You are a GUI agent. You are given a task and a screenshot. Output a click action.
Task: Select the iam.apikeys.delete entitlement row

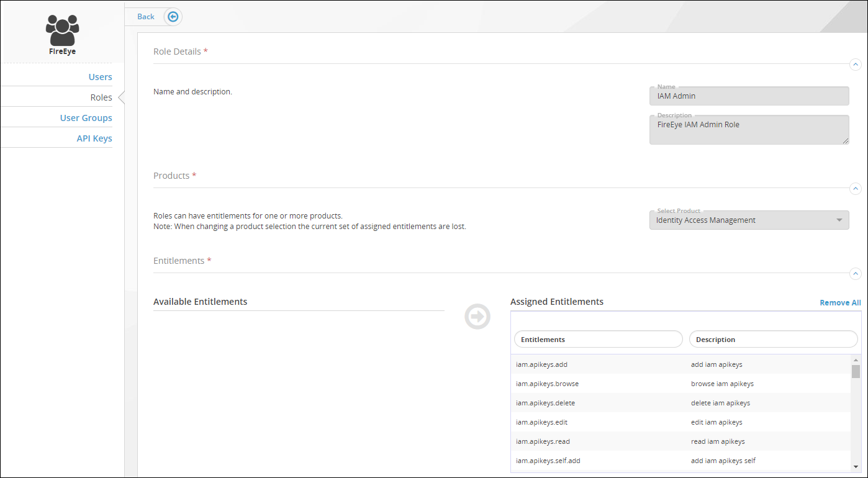click(680, 403)
